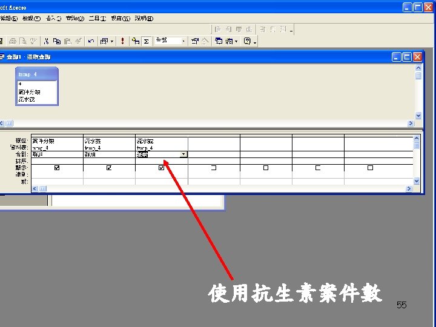Toggle the Totals sigma button
Screen dimensions: 436x327
tap(147, 41)
